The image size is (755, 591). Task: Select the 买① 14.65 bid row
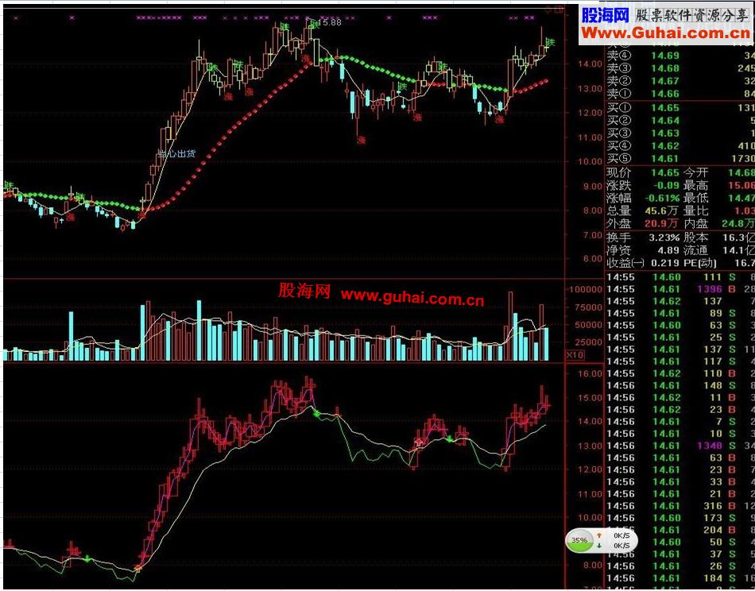(679, 108)
